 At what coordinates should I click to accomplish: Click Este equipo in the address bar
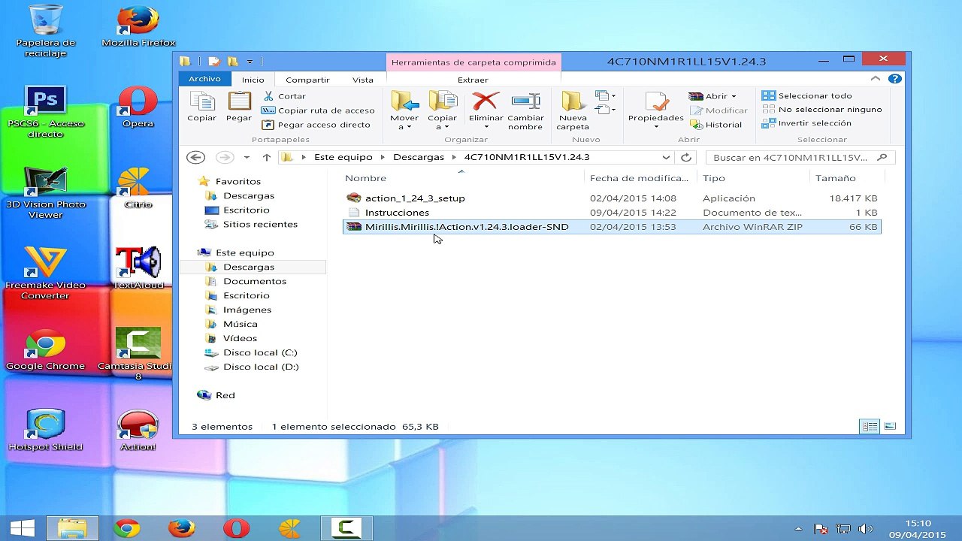(x=343, y=157)
